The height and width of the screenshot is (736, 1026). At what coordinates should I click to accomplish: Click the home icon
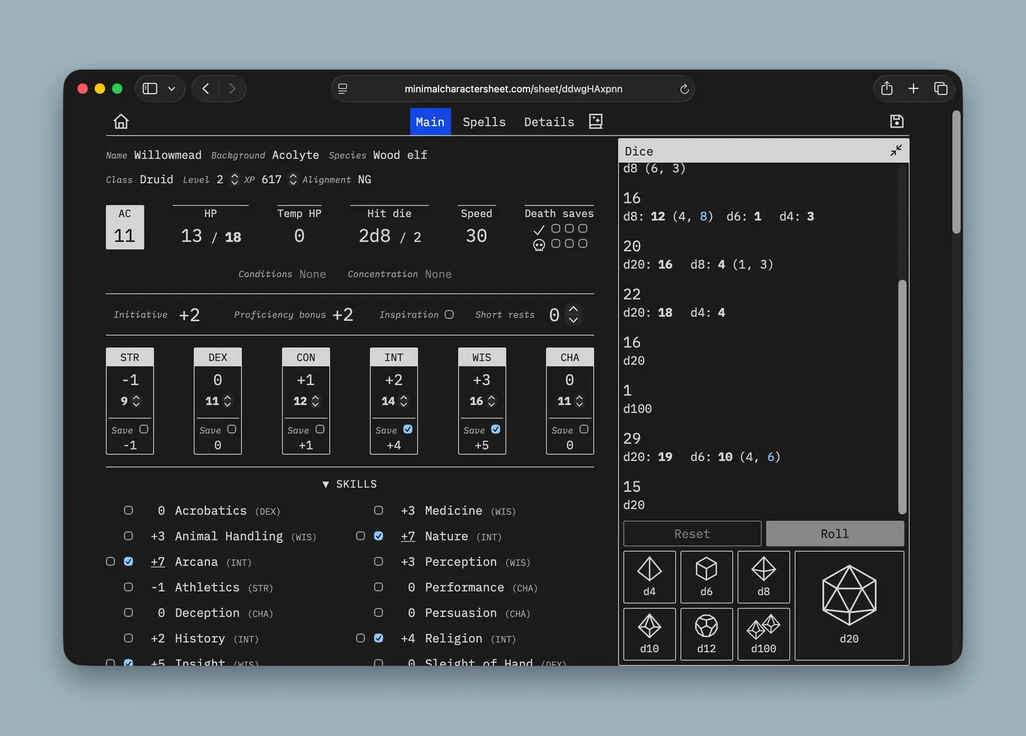(x=121, y=122)
